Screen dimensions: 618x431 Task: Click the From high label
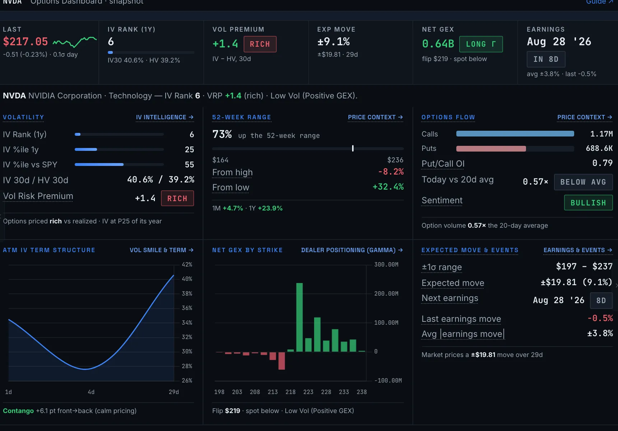click(x=232, y=172)
